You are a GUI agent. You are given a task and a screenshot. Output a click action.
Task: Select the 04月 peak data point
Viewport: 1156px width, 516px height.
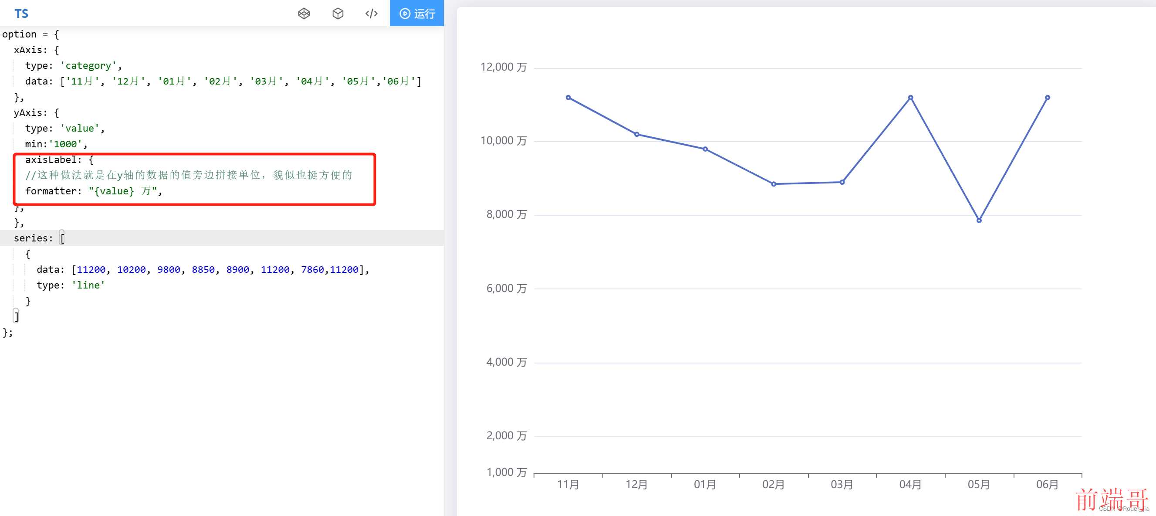[910, 98]
